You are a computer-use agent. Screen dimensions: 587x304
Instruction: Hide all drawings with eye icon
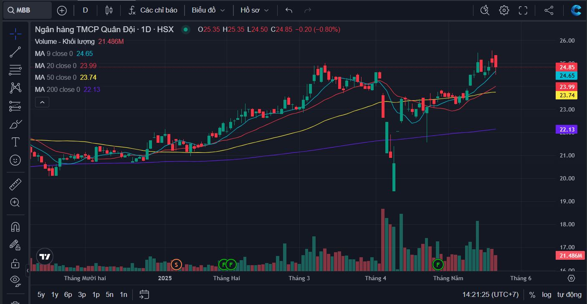point(15,280)
